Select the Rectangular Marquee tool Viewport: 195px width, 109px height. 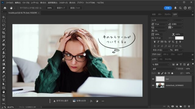click(x=4, y=21)
